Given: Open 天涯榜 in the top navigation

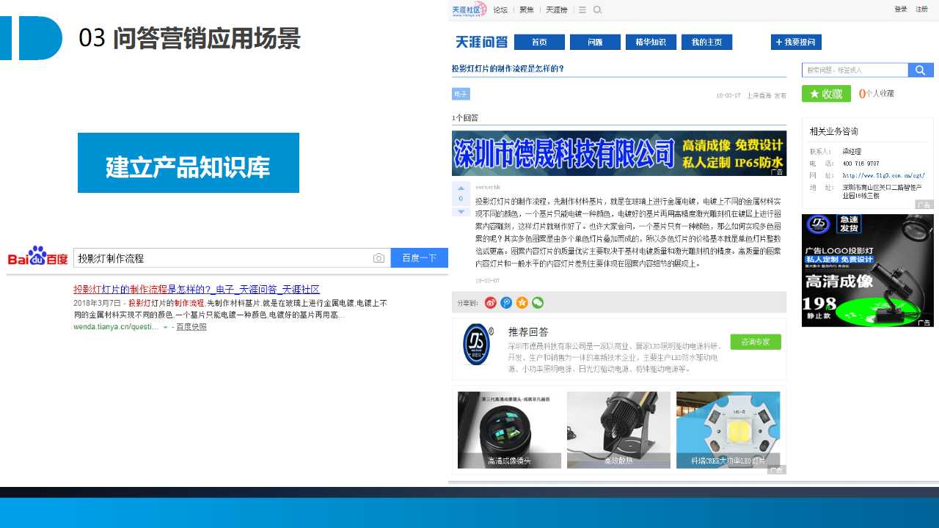Looking at the screenshot, I should (557, 10).
